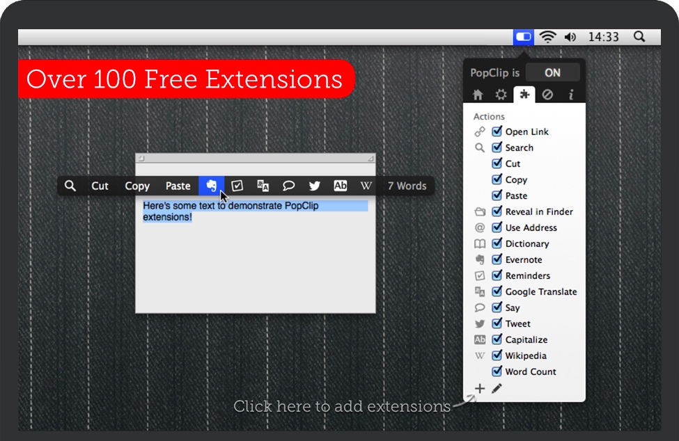The height and width of the screenshot is (441, 679).
Task: Click the Wikipedia W icon in the PopClip bar
Action: (366, 186)
